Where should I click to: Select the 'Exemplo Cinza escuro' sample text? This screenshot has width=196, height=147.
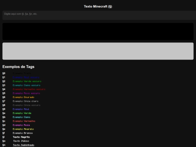(26, 105)
